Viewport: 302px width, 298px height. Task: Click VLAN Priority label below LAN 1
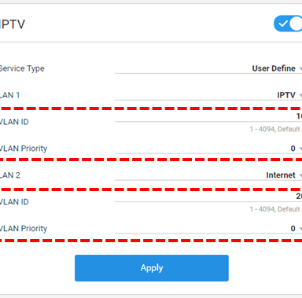coord(24,149)
